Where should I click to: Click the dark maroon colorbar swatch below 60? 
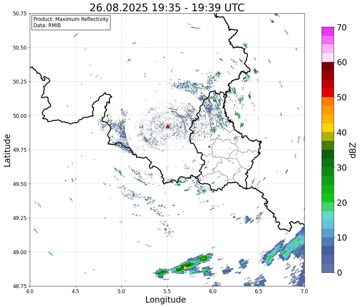328,66
